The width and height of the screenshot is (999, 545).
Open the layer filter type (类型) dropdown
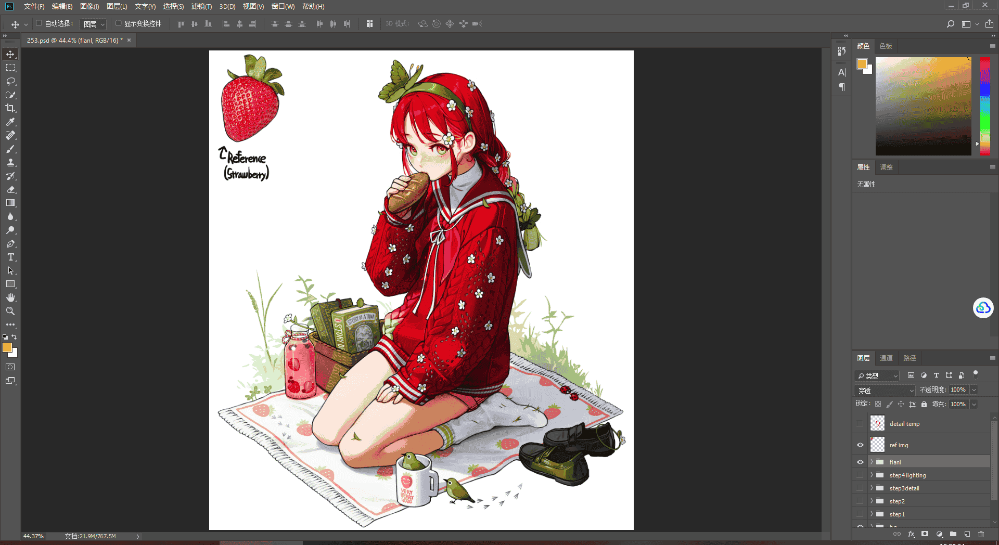point(877,375)
